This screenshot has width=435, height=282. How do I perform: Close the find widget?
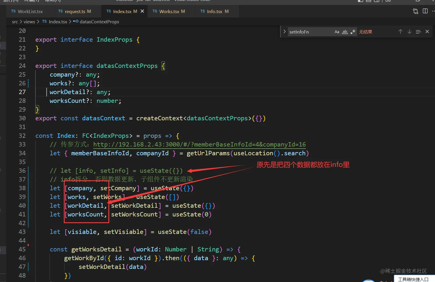[427, 31]
